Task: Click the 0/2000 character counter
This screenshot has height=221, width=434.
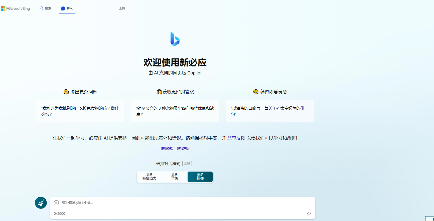Action: (60, 214)
